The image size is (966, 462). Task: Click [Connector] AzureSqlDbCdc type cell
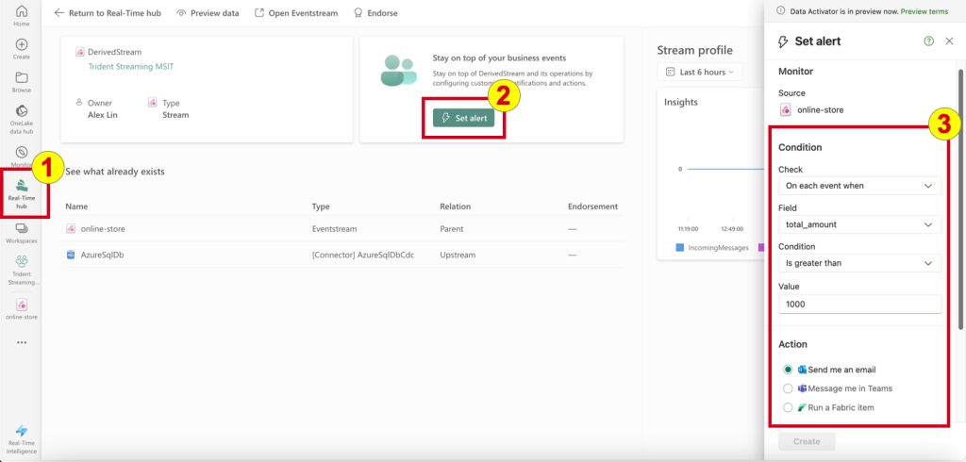pos(363,255)
